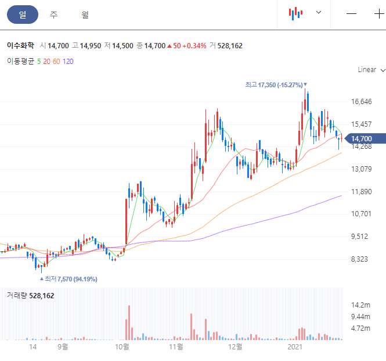Click the header 거 528,162 volume value
Image resolution: width=386 pixels, height=361 pixels.
(226, 45)
